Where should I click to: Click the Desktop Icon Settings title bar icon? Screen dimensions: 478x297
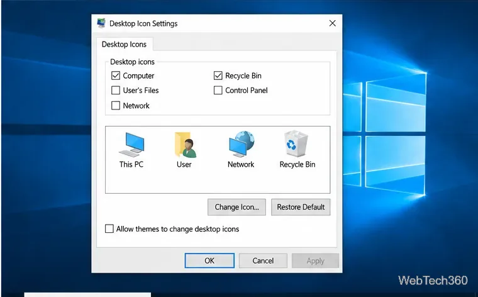[x=101, y=23]
